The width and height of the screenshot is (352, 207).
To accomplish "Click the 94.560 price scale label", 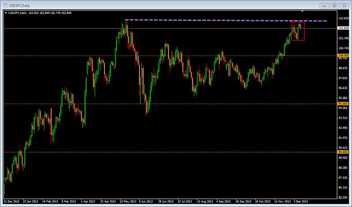I will pos(344,108).
